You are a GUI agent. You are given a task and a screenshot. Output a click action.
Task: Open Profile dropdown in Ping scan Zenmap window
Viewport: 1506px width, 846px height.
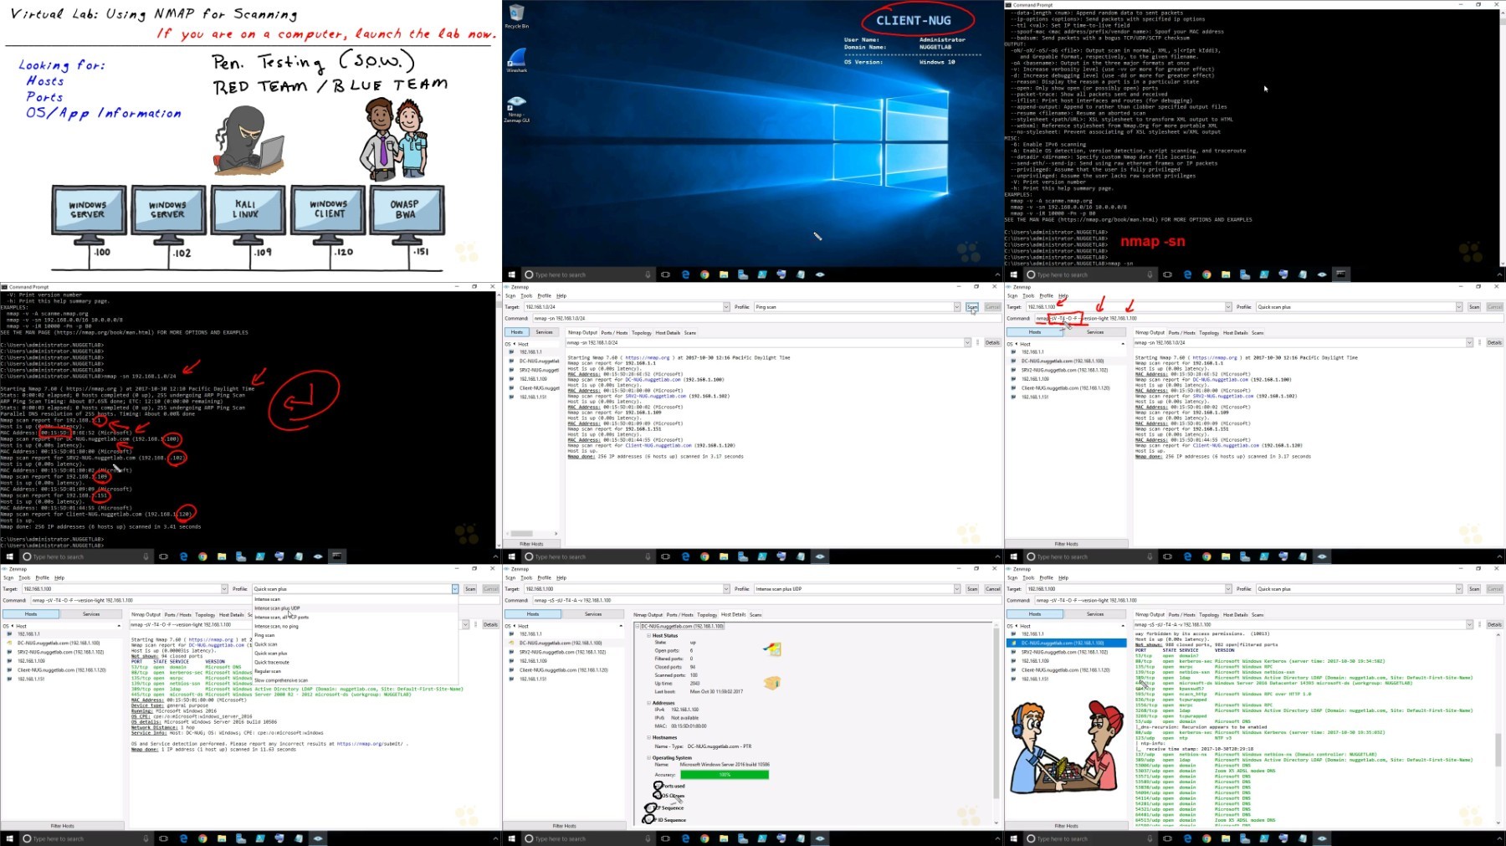957,307
